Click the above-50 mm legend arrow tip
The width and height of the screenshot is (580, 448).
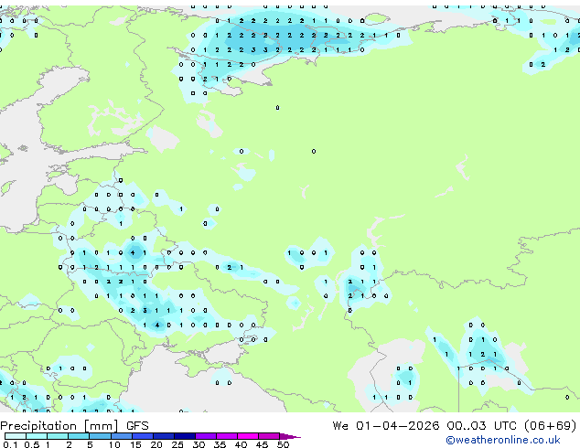coord(290,437)
